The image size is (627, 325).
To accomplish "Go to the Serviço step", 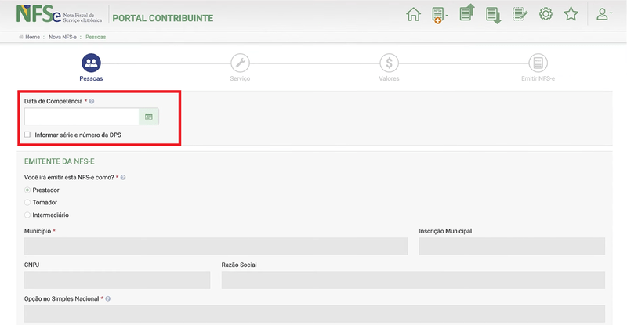I will pos(240,63).
